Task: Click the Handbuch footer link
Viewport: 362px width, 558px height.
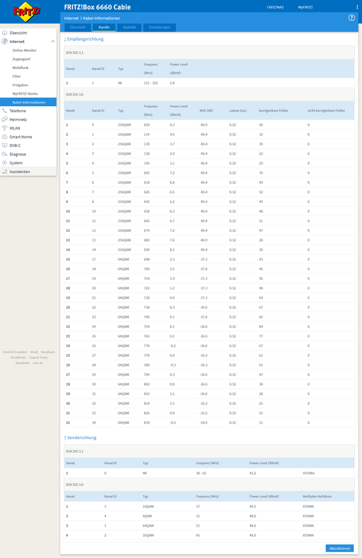Action: [47, 352]
